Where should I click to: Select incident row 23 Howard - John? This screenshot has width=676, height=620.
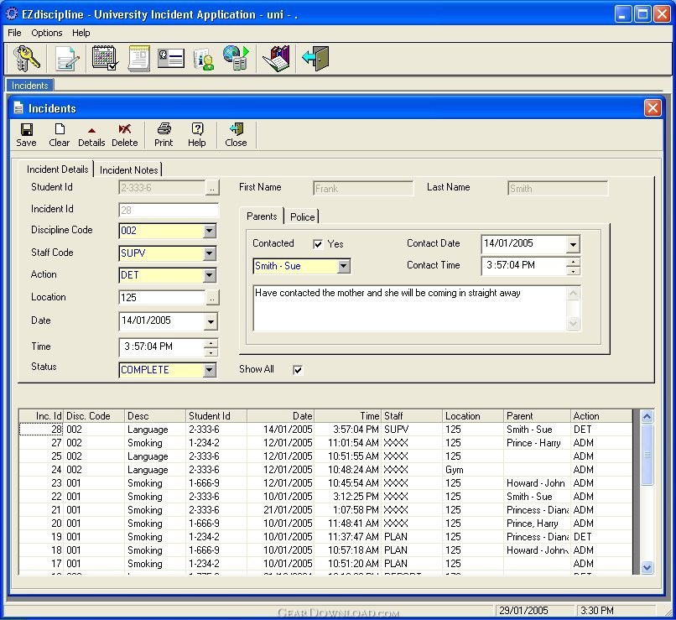point(325,483)
